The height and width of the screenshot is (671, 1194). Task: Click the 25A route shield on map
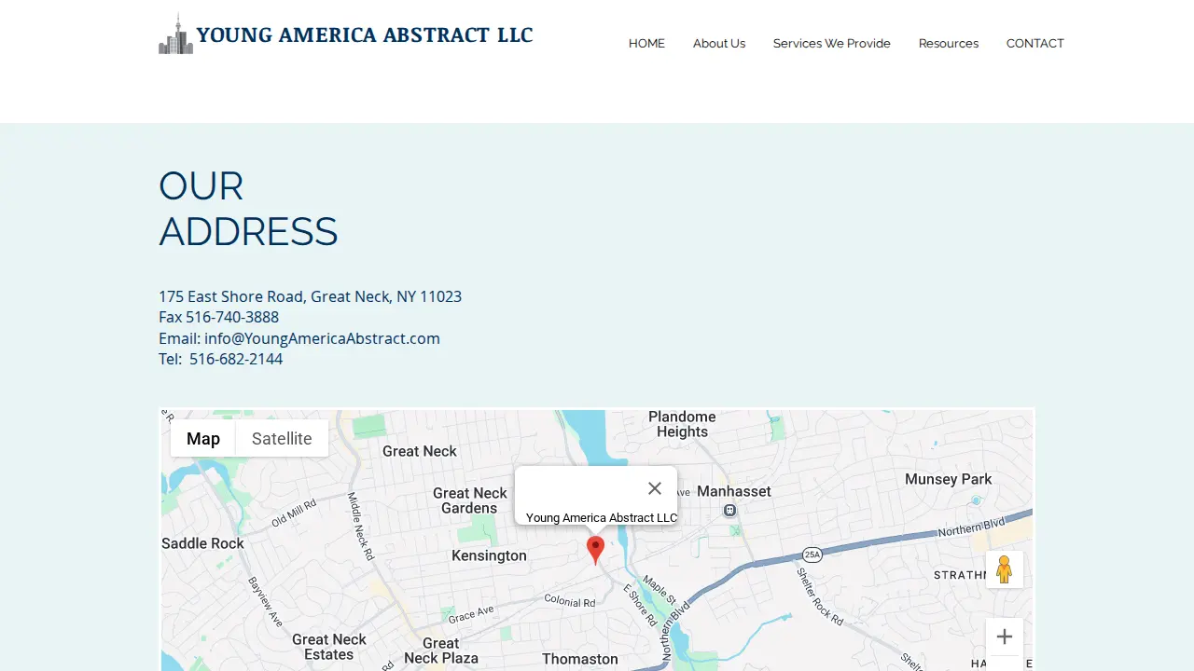(x=812, y=555)
